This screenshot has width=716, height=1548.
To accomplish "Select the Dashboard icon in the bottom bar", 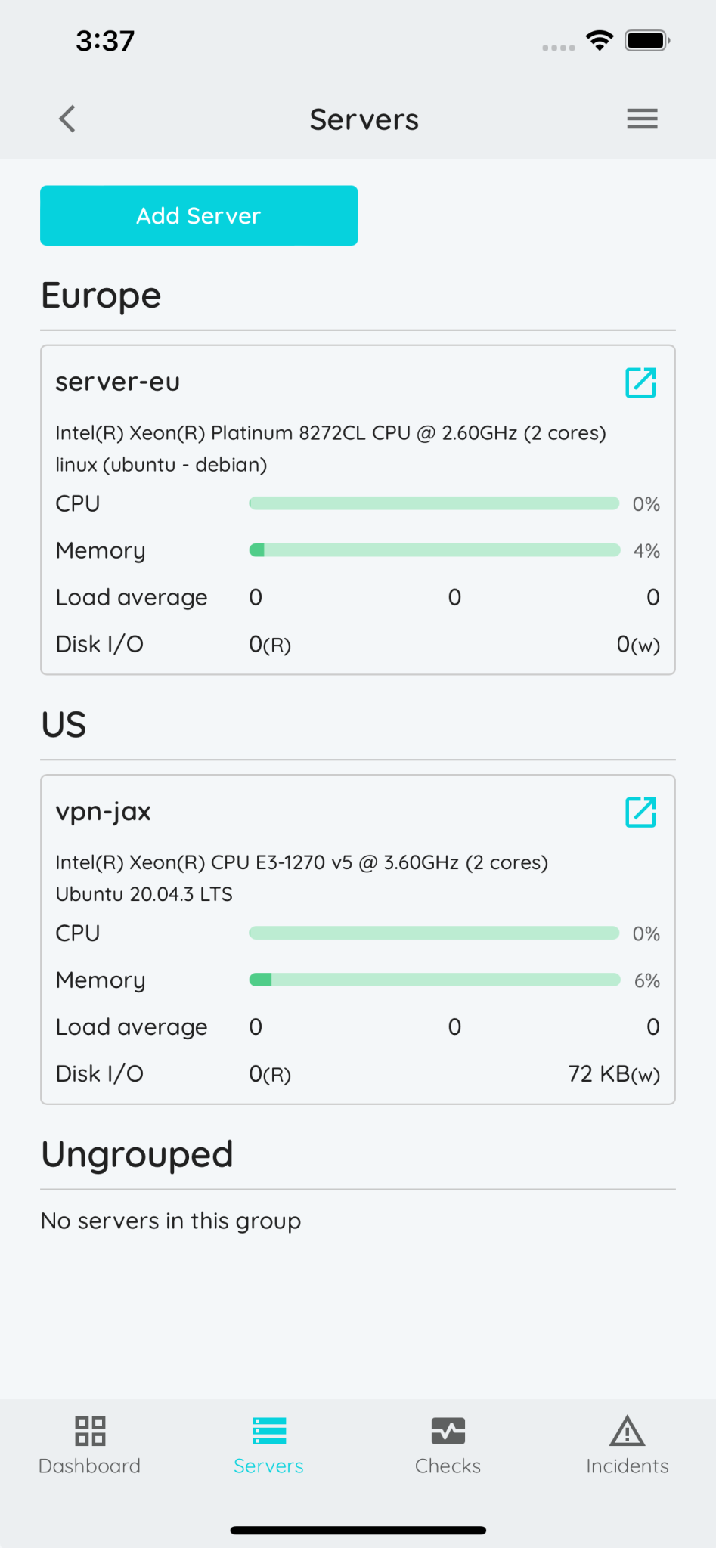I will click(x=89, y=1431).
